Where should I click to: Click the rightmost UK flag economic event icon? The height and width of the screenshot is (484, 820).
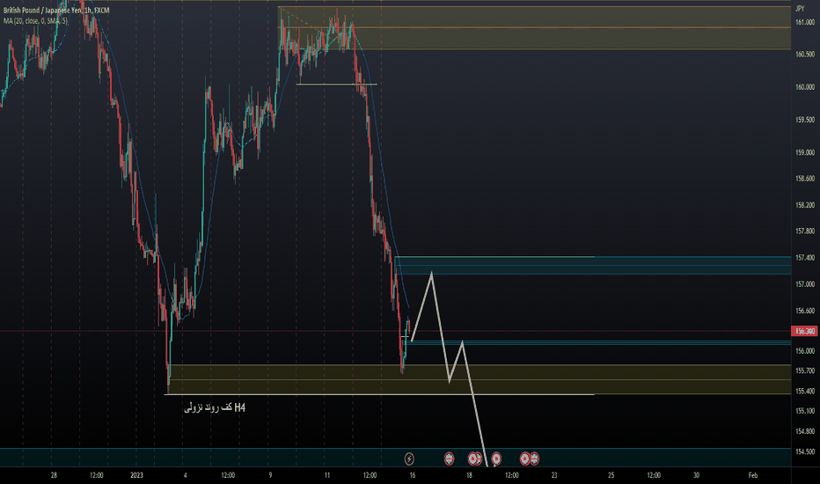coord(534,458)
